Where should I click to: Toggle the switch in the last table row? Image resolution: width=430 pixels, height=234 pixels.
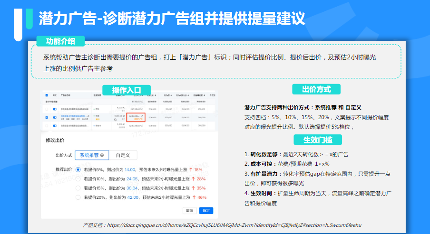click(x=55, y=126)
